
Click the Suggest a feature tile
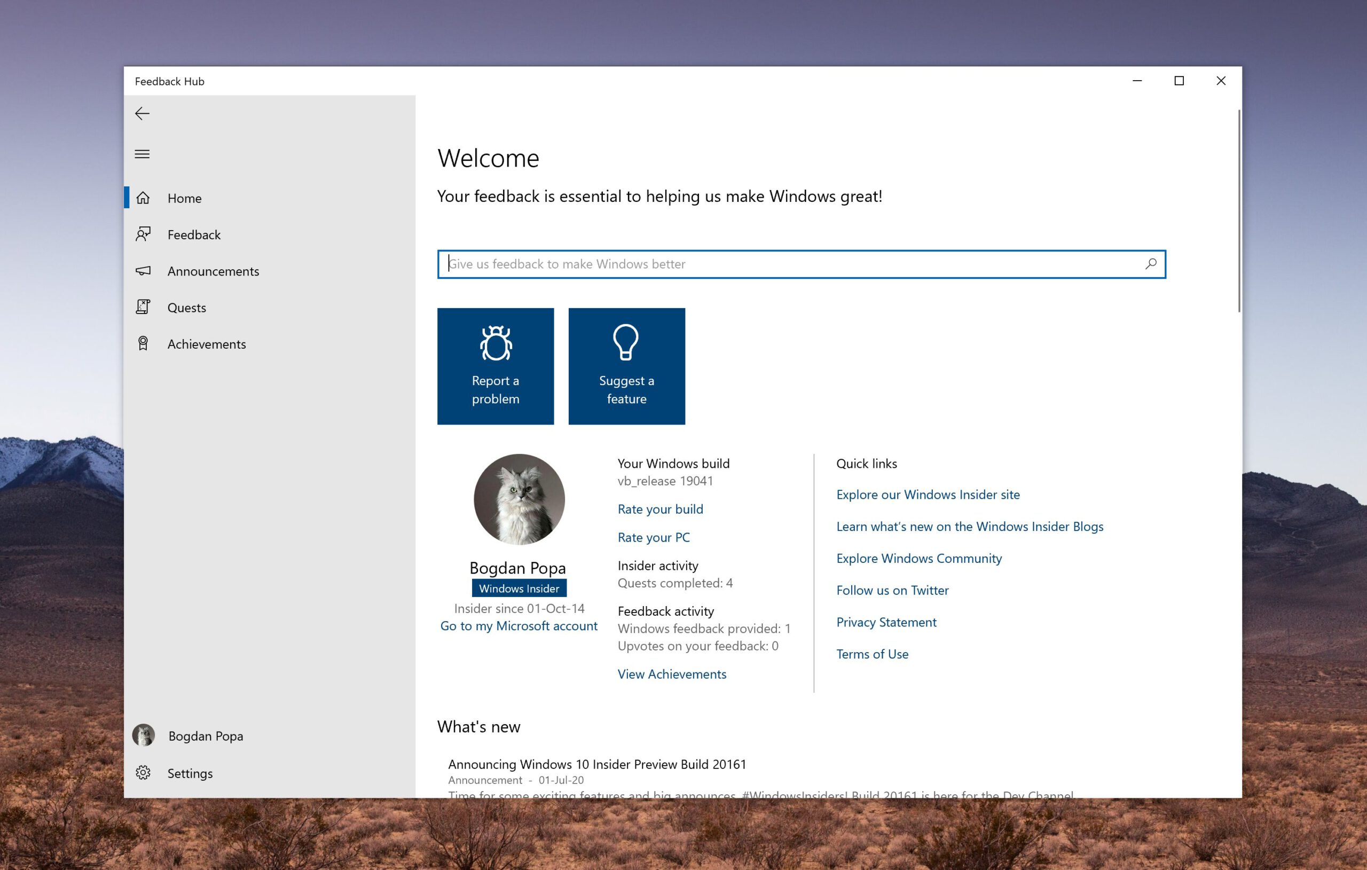tap(627, 366)
